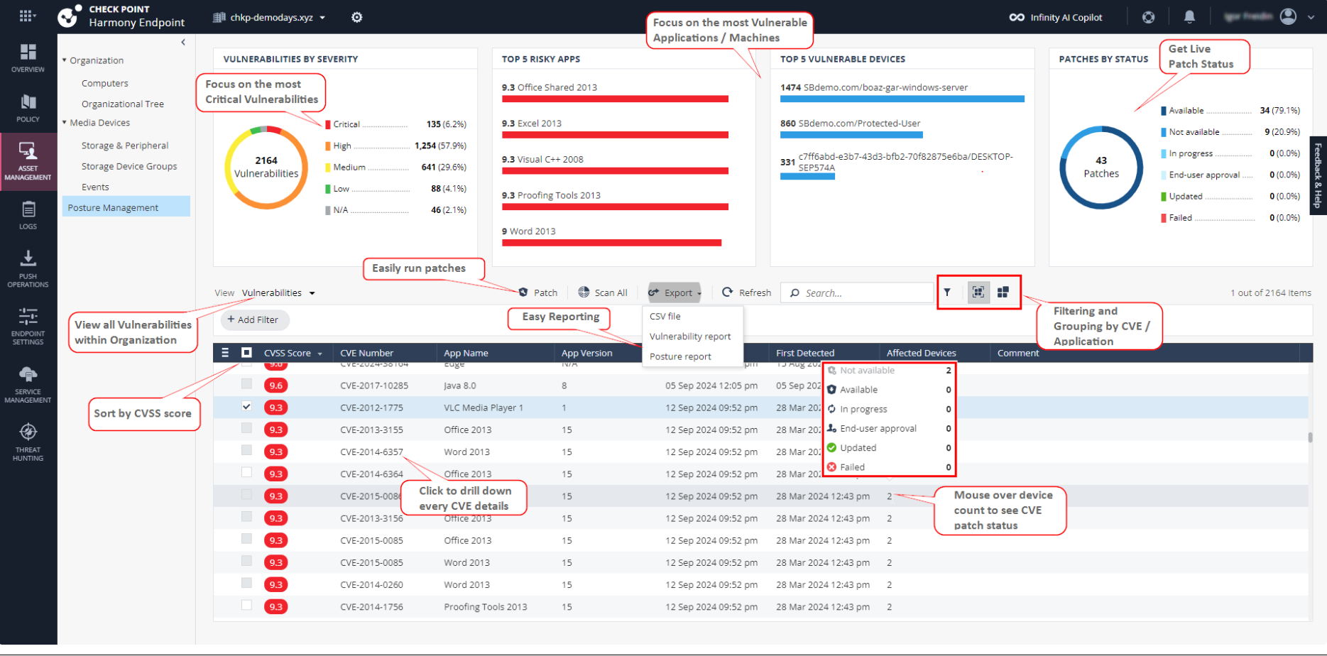Click Available patches legend entry
Image resolution: width=1327 pixels, height=656 pixels.
1230,110
